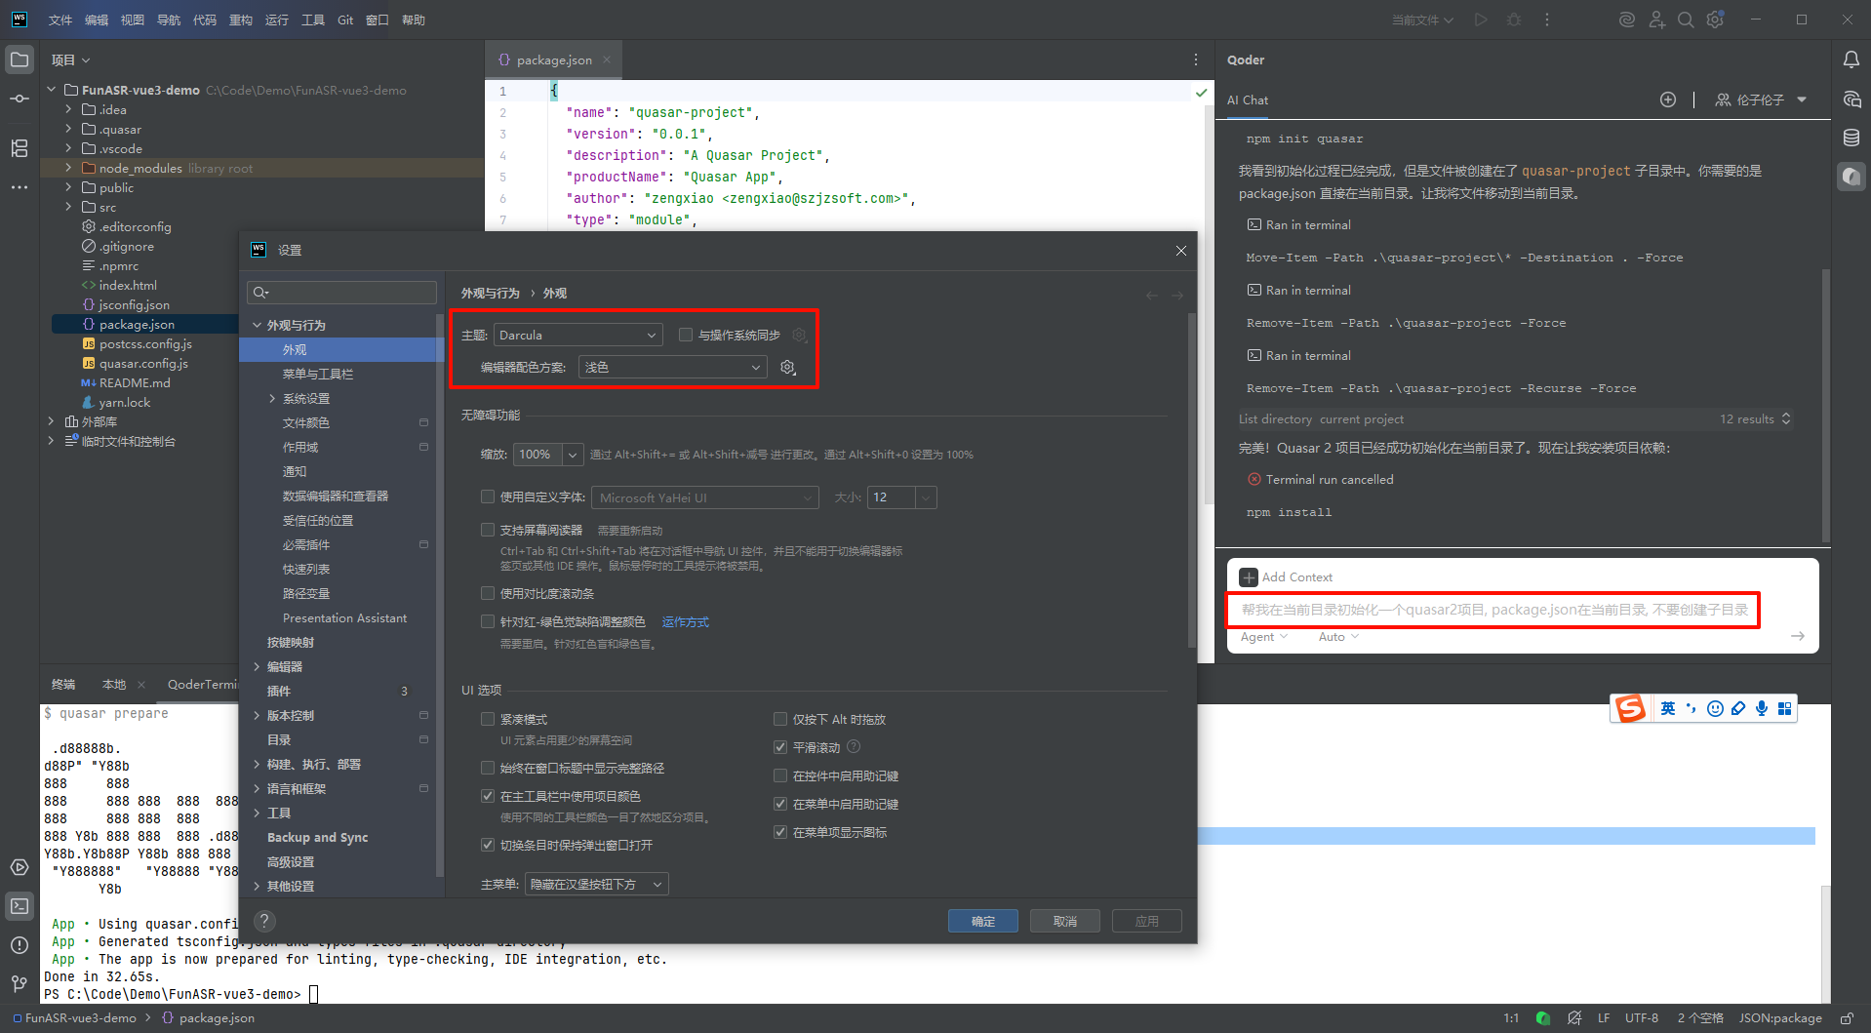Open the Problems tool window icon
Screen dimensions: 1871x1033
pos(20,944)
